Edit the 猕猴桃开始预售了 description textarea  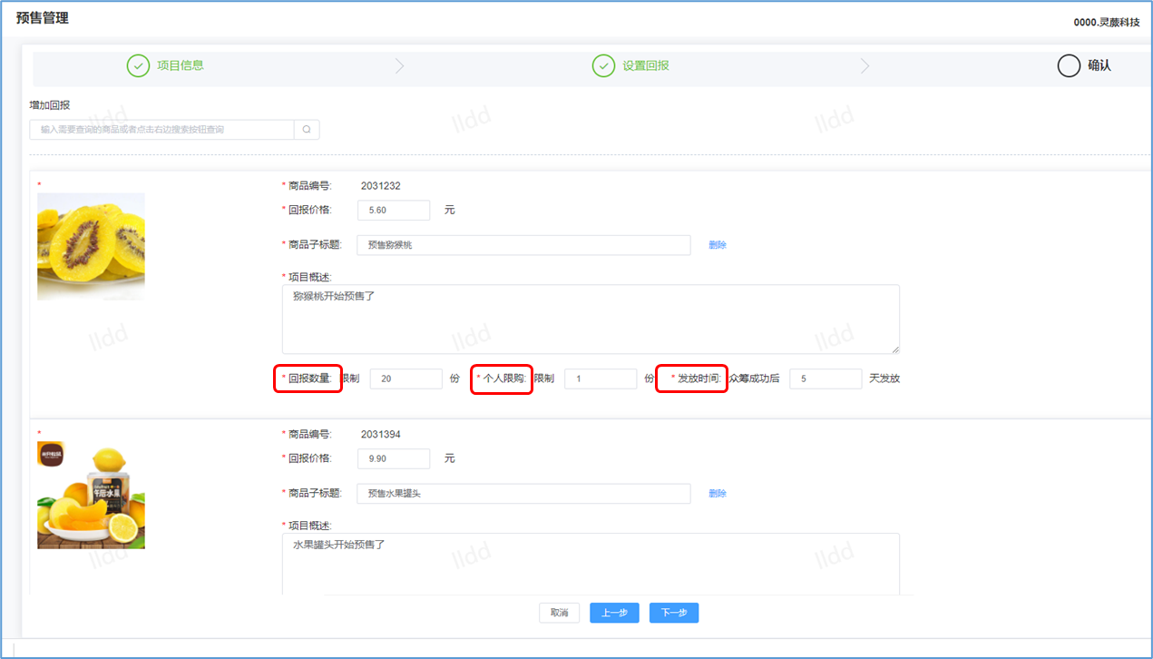coord(591,319)
